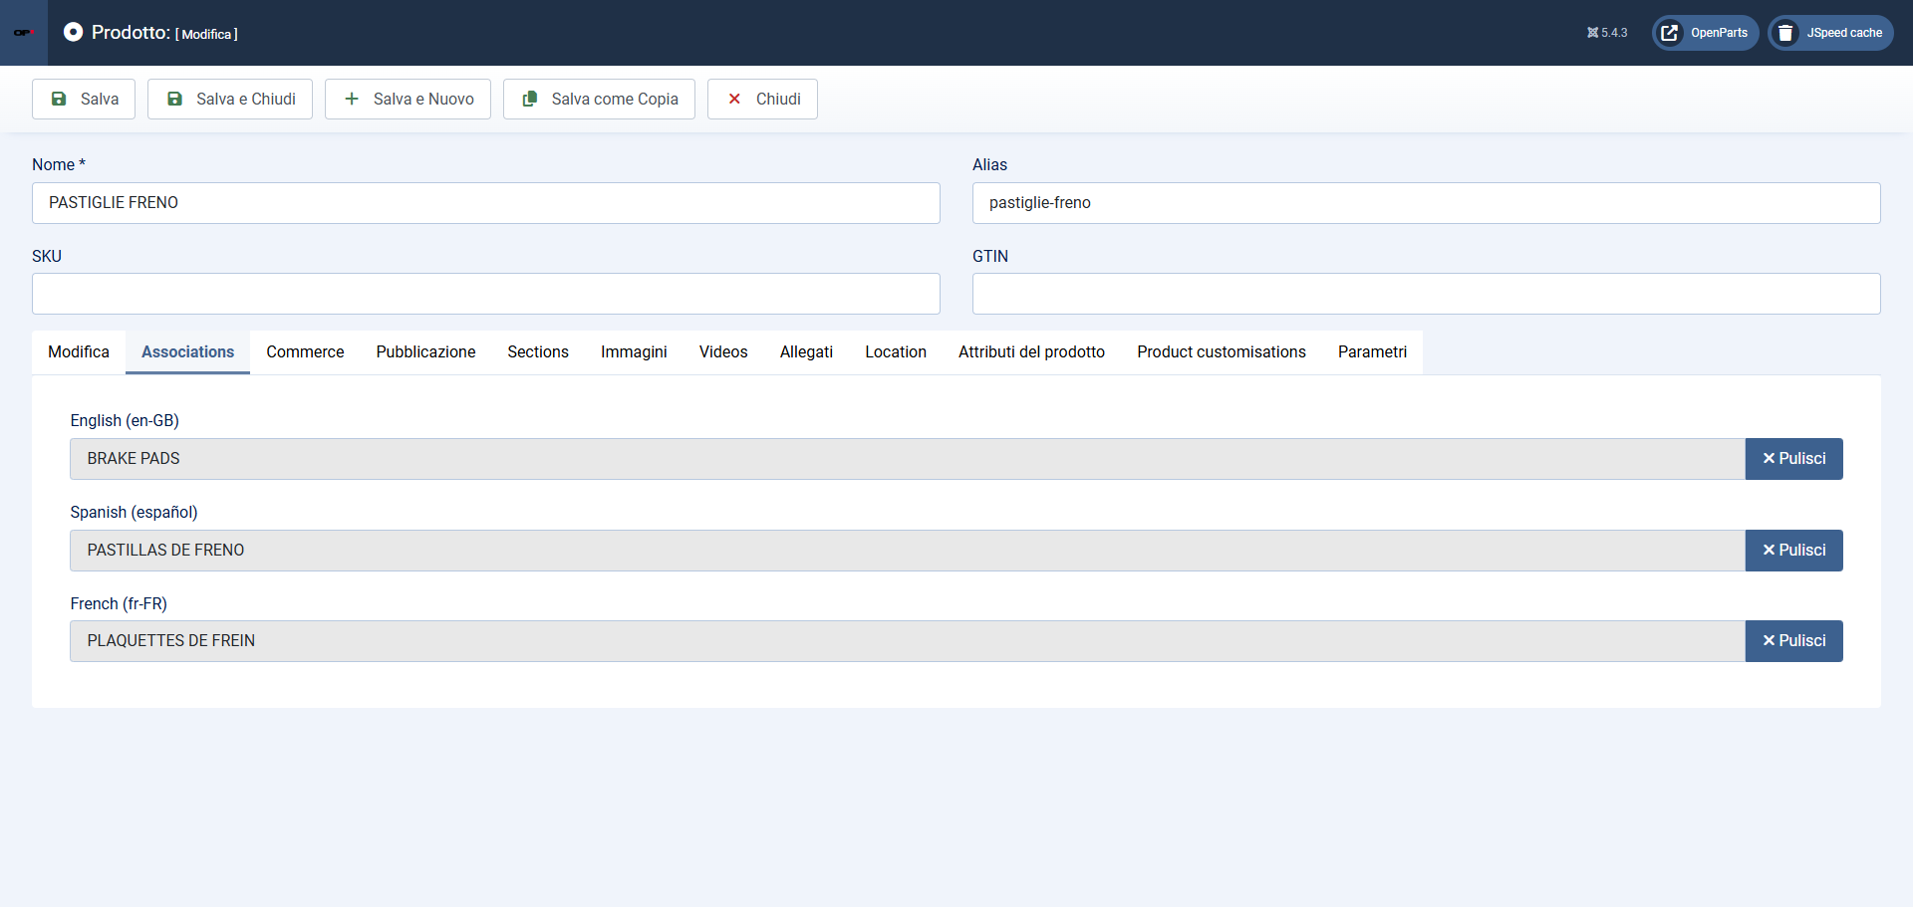
Task: Click the red X Chiudi button
Action: (x=762, y=99)
